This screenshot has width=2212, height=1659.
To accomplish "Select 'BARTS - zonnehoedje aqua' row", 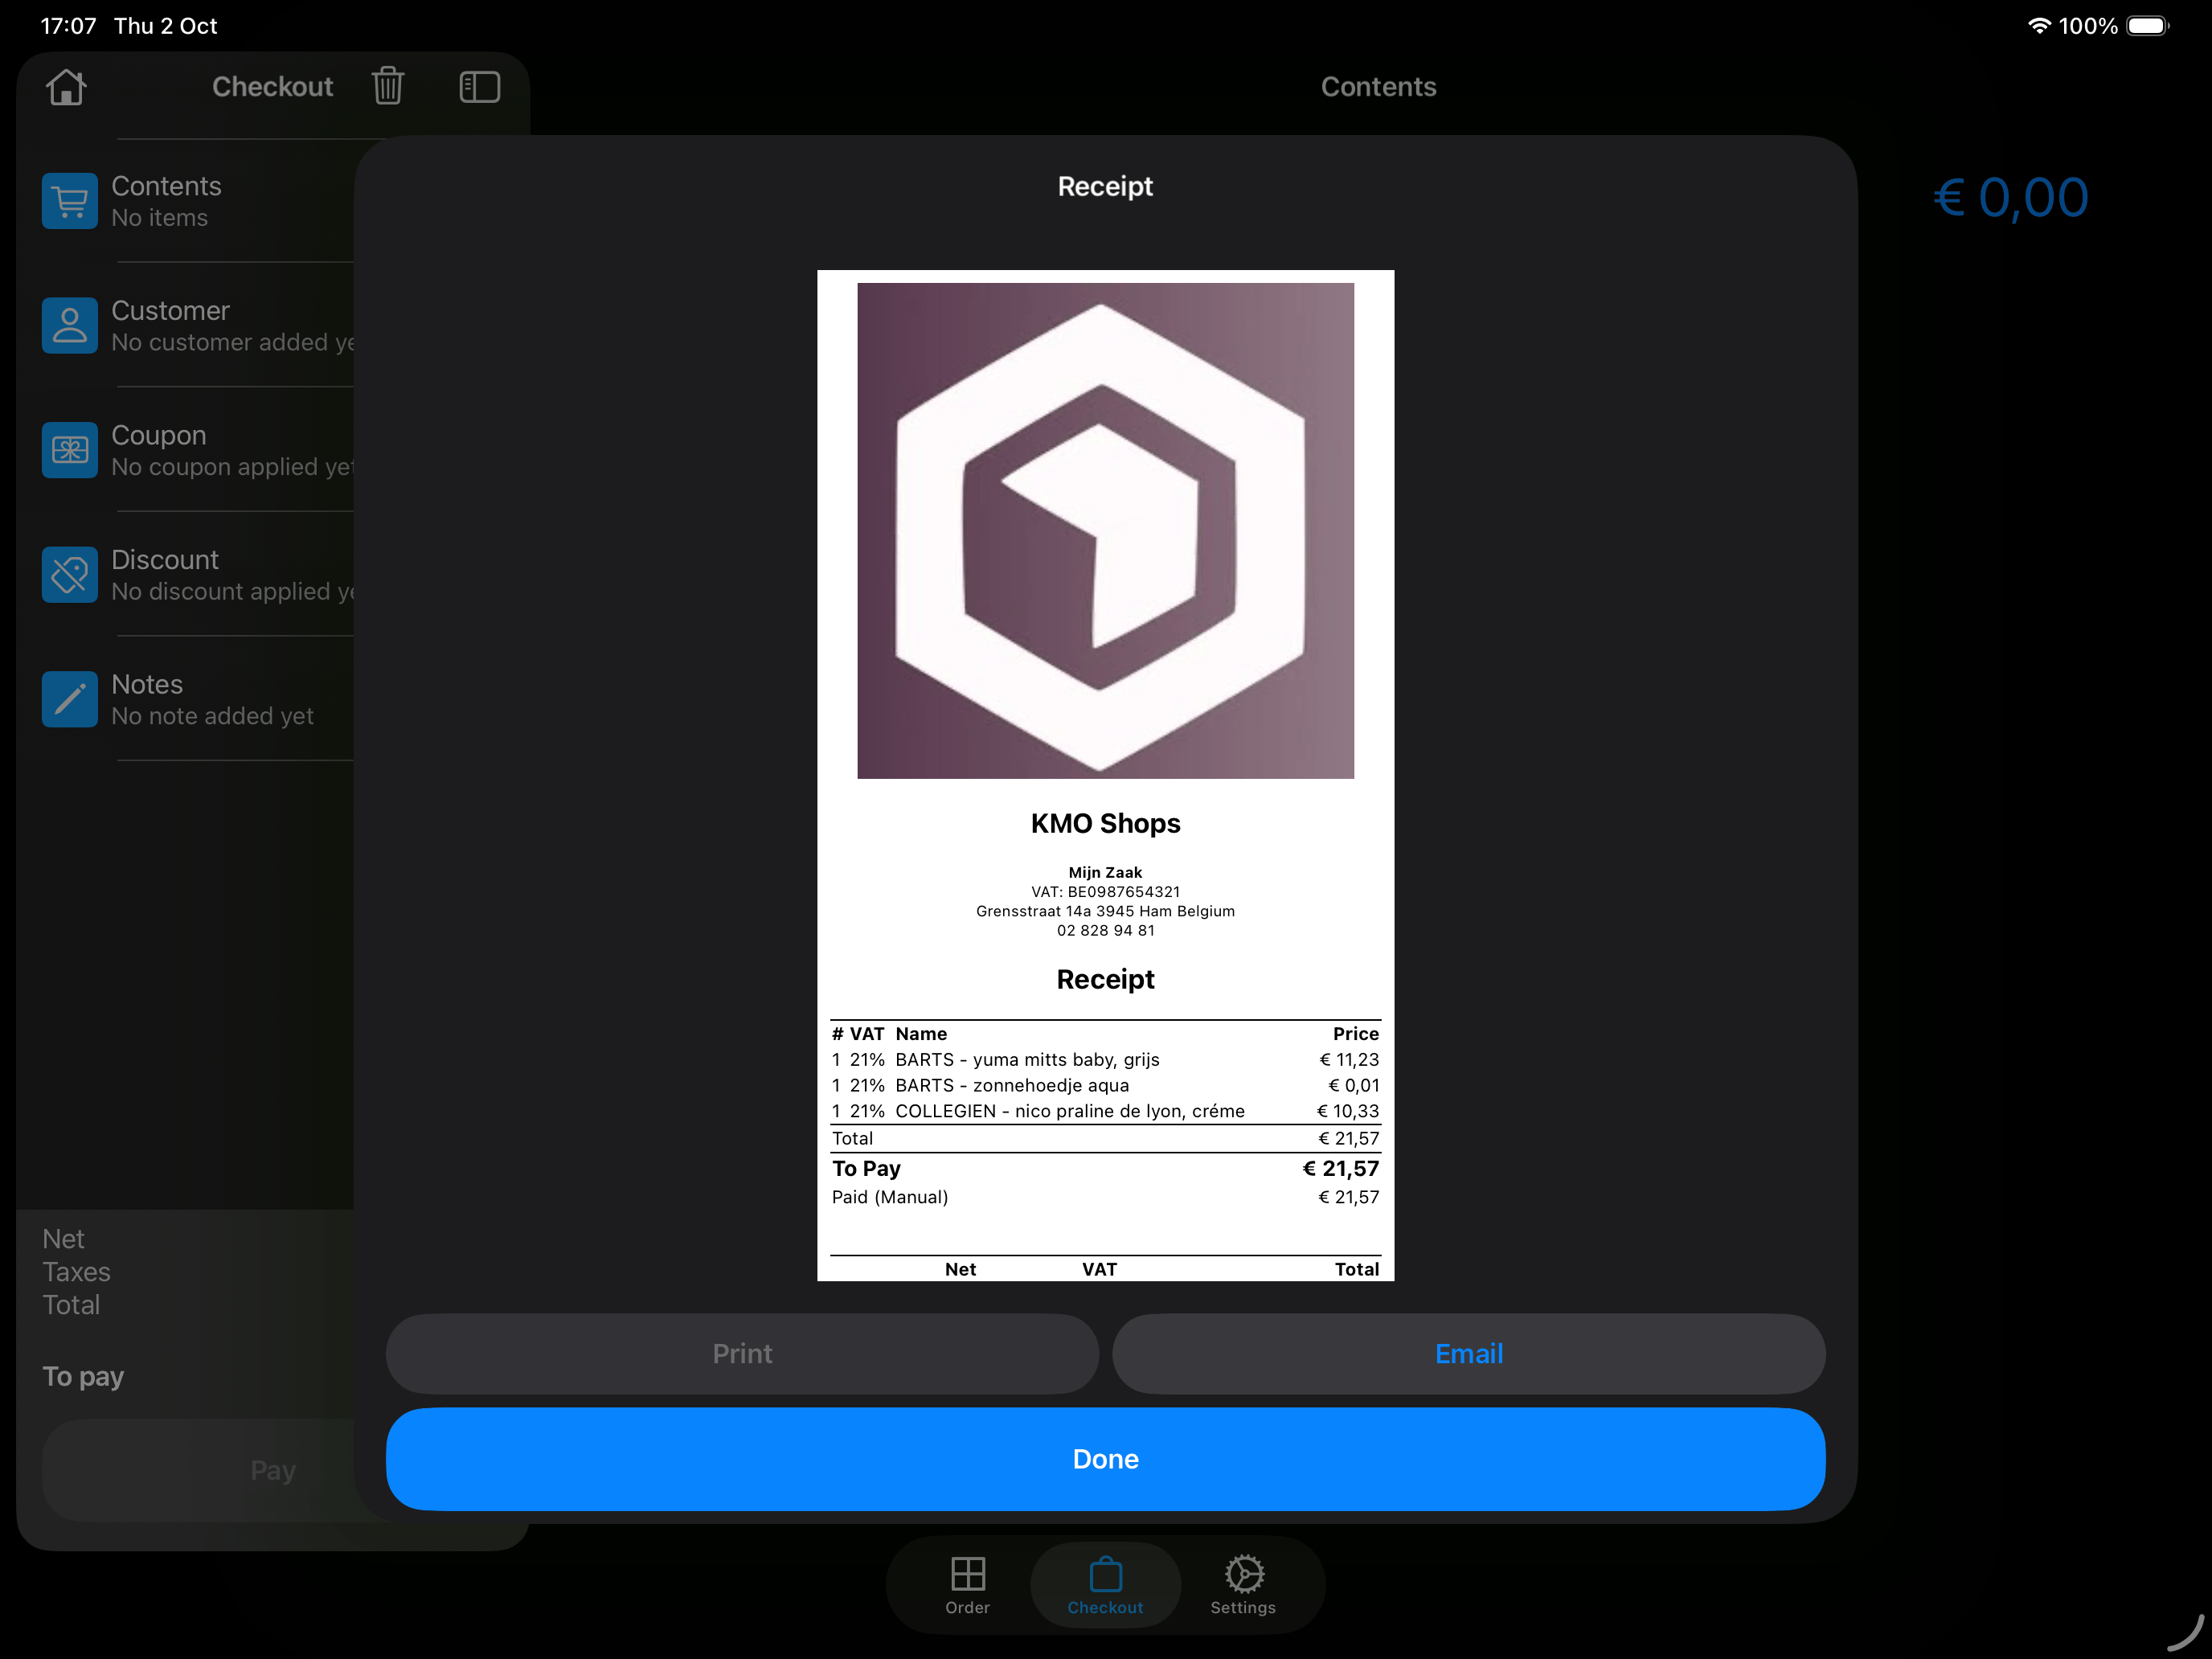I will click(1105, 1085).
